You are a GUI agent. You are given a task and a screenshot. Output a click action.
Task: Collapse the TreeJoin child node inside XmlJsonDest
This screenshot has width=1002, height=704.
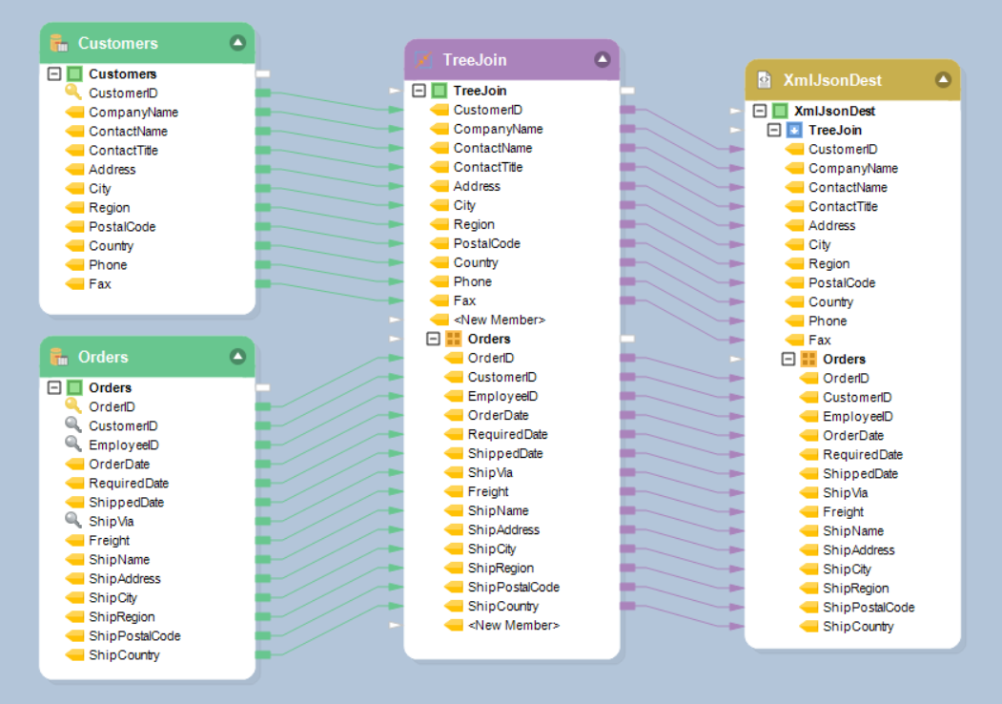coord(774,130)
